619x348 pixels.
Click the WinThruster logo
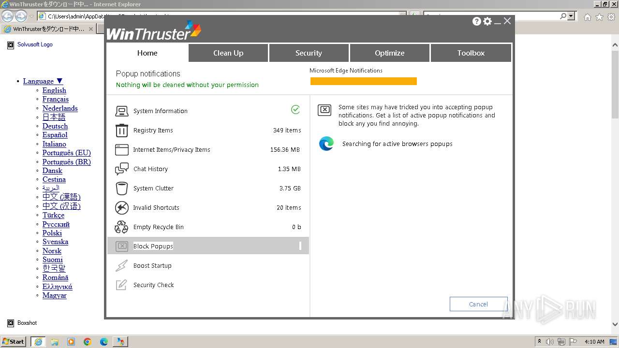tap(154, 31)
